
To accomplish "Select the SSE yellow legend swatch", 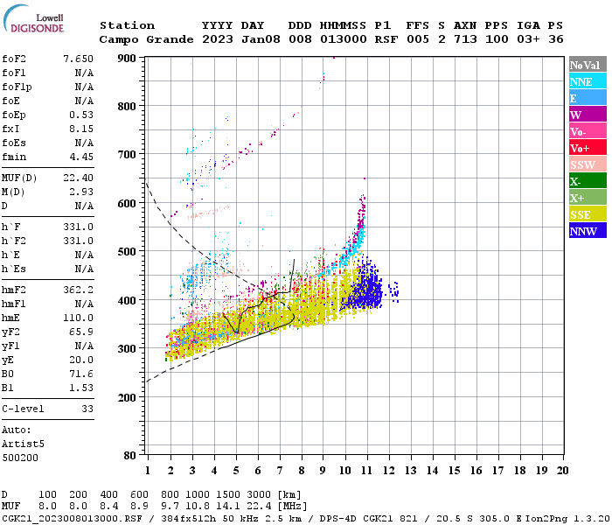I will pos(588,213).
